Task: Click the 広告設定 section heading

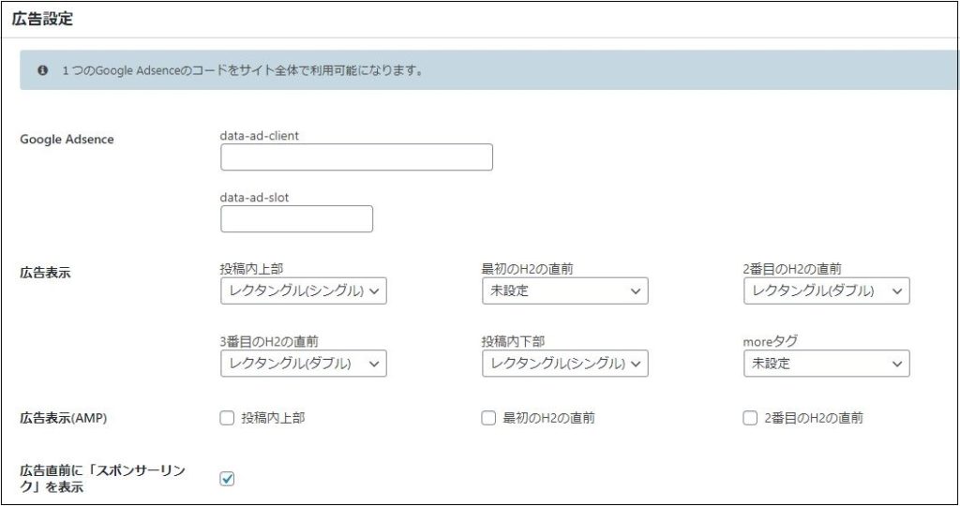Action: 43,19
